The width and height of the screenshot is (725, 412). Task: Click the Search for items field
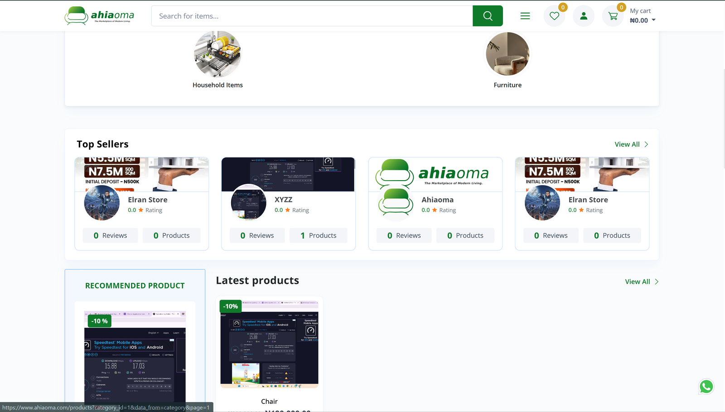click(312, 16)
